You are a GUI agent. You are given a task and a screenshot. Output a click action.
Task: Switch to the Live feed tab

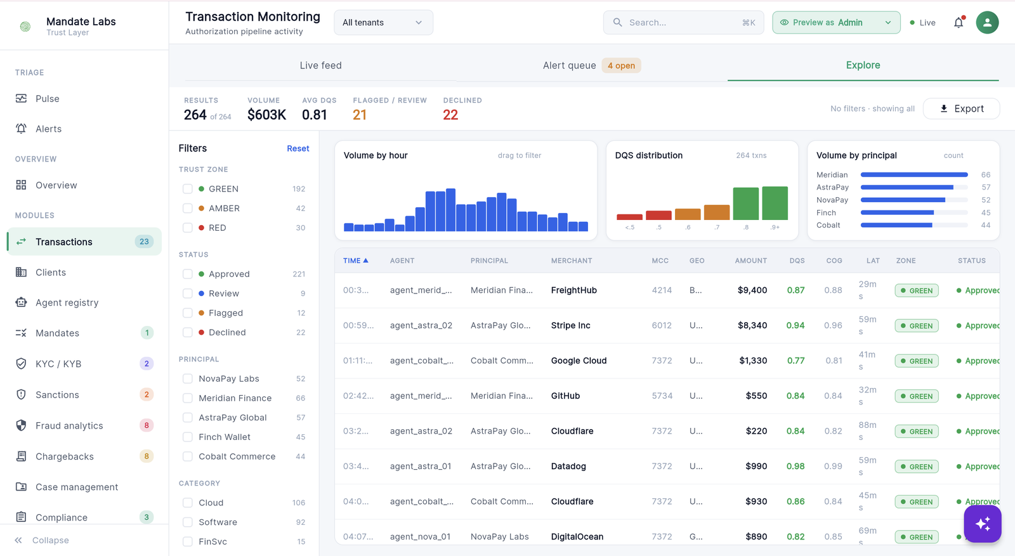click(320, 65)
